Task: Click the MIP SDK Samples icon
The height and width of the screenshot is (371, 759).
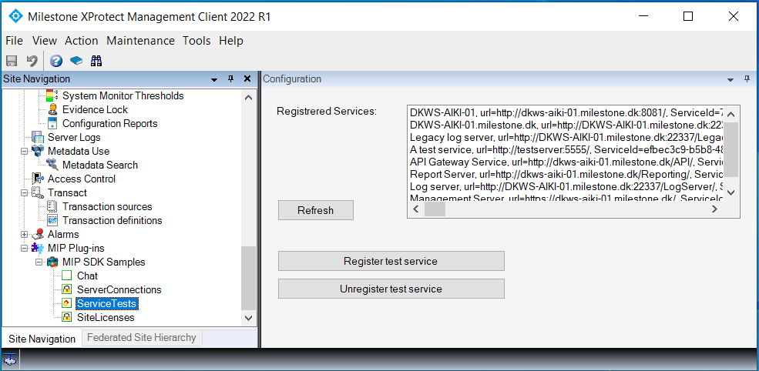Action: tap(52, 262)
